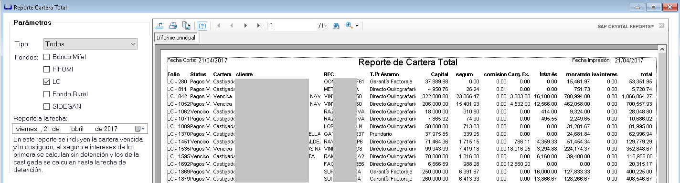
Task: Check the FIFOMI checkbox
Action: pyautogui.click(x=46, y=69)
